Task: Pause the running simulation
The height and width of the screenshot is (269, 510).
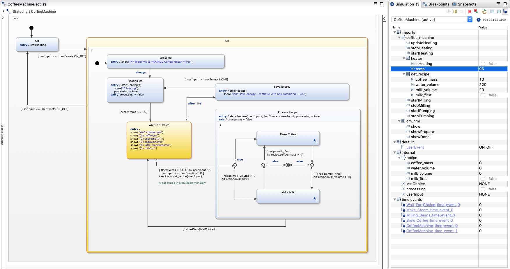Action: tap(455, 12)
